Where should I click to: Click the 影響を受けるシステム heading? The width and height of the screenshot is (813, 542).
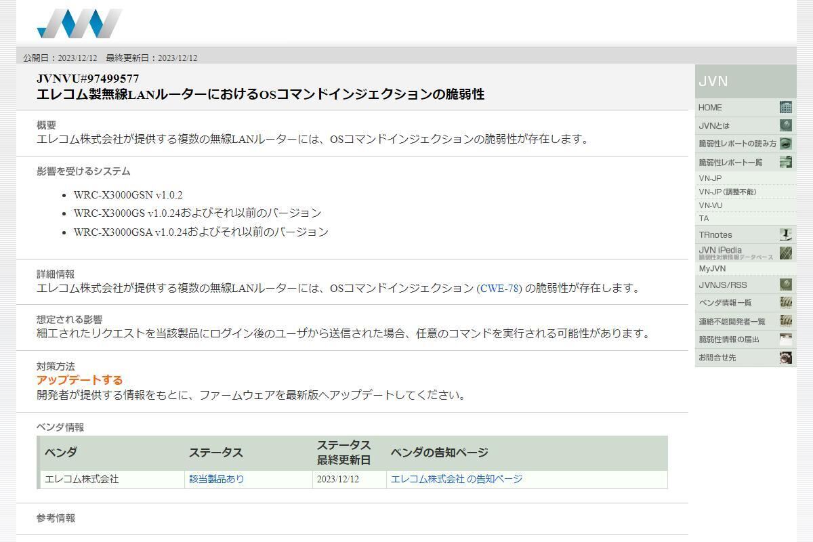click(x=83, y=171)
